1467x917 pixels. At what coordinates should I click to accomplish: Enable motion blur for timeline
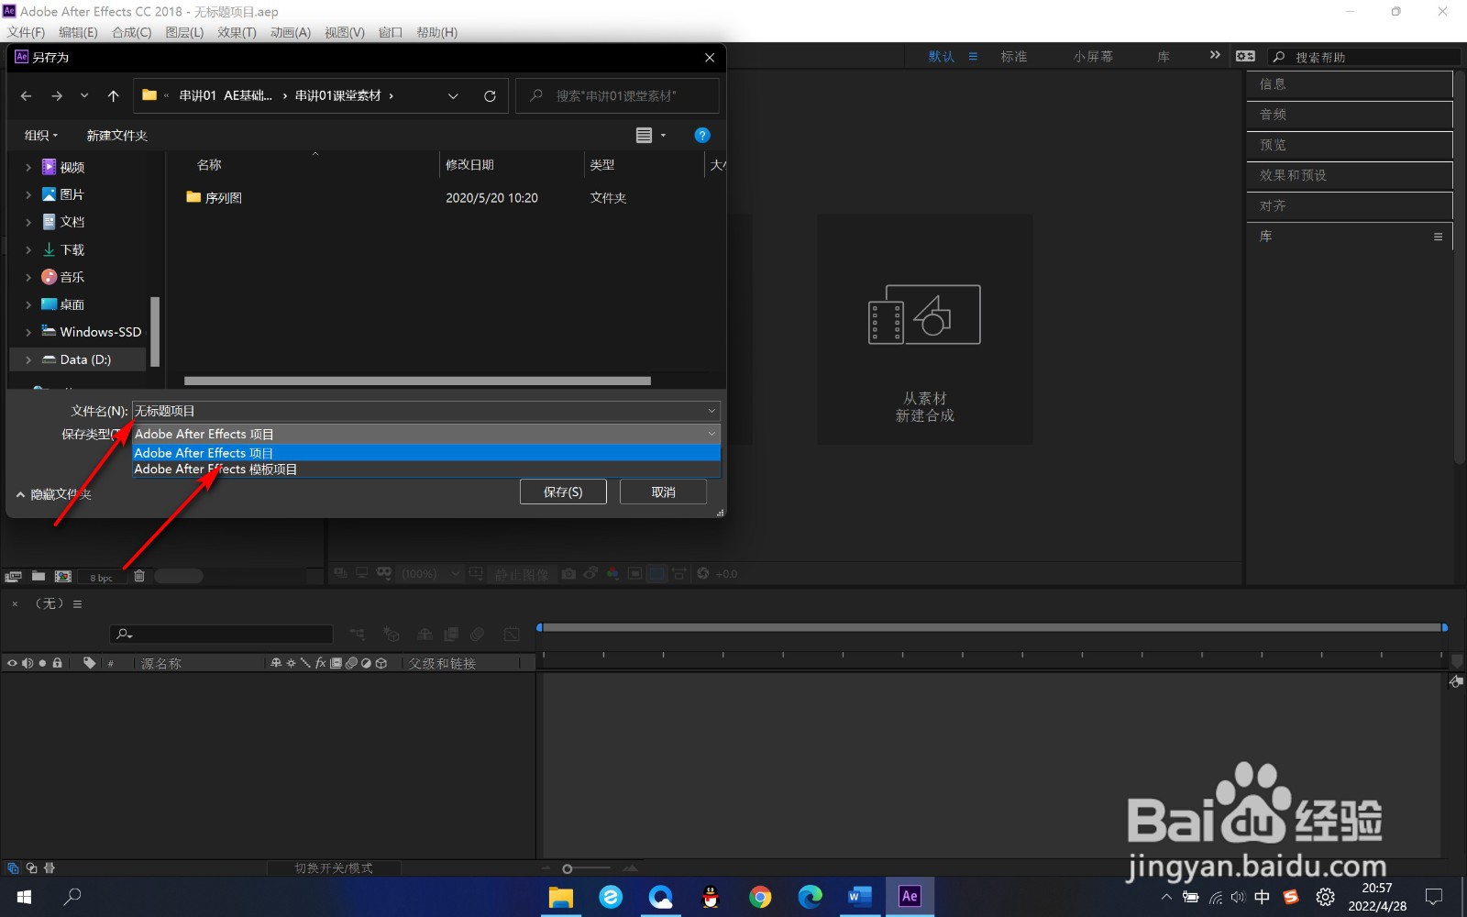[x=478, y=634]
